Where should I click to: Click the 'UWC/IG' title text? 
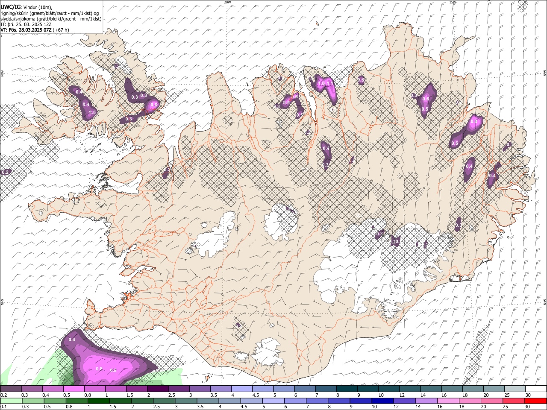coord(10,7)
